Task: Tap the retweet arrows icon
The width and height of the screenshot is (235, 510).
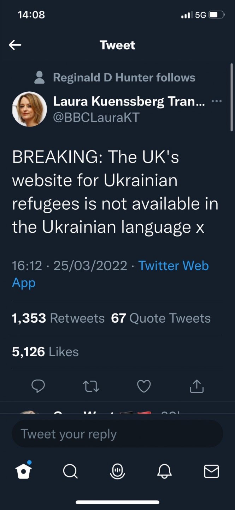Action: click(x=91, y=386)
